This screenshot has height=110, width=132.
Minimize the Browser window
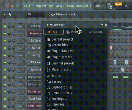102,25
